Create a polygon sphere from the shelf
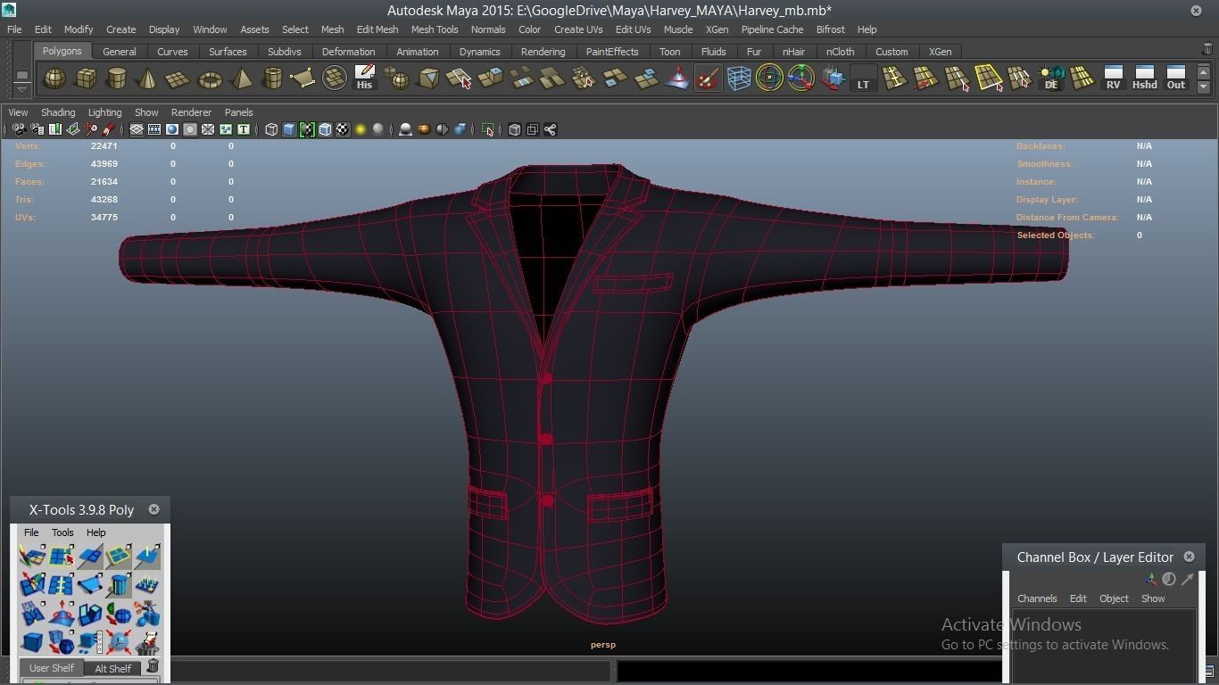 click(x=54, y=78)
